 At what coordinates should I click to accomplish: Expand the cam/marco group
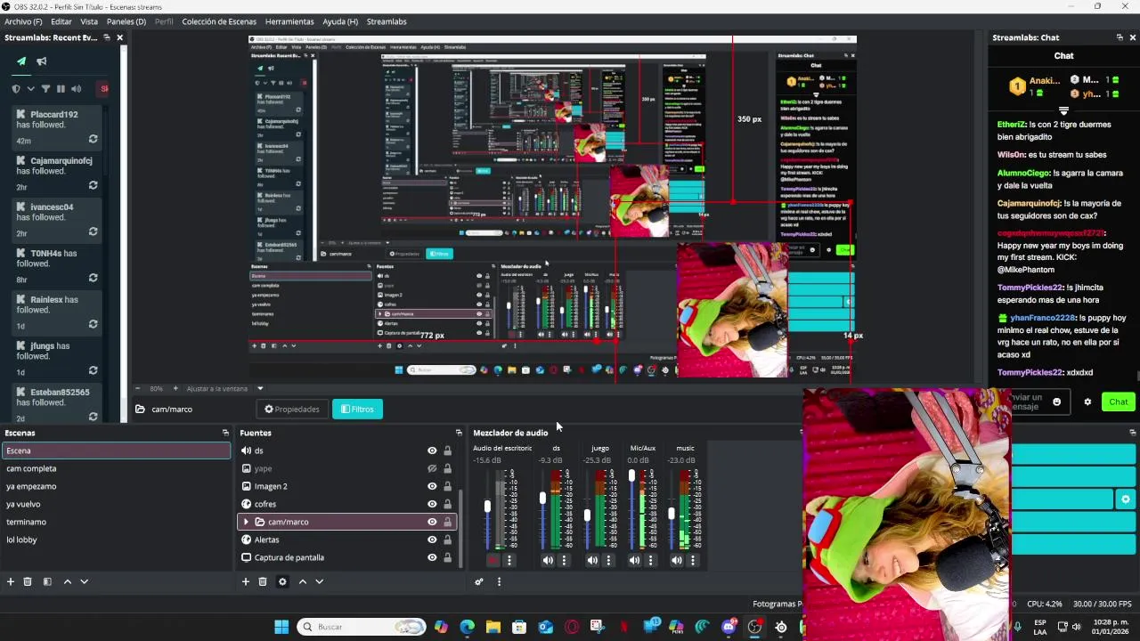coord(246,522)
